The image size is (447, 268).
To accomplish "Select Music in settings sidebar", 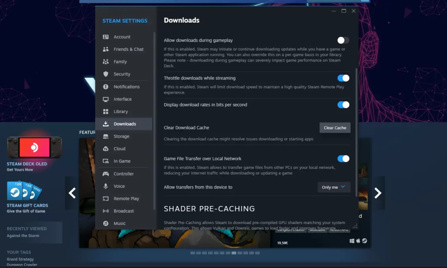I will tap(124, 223).
